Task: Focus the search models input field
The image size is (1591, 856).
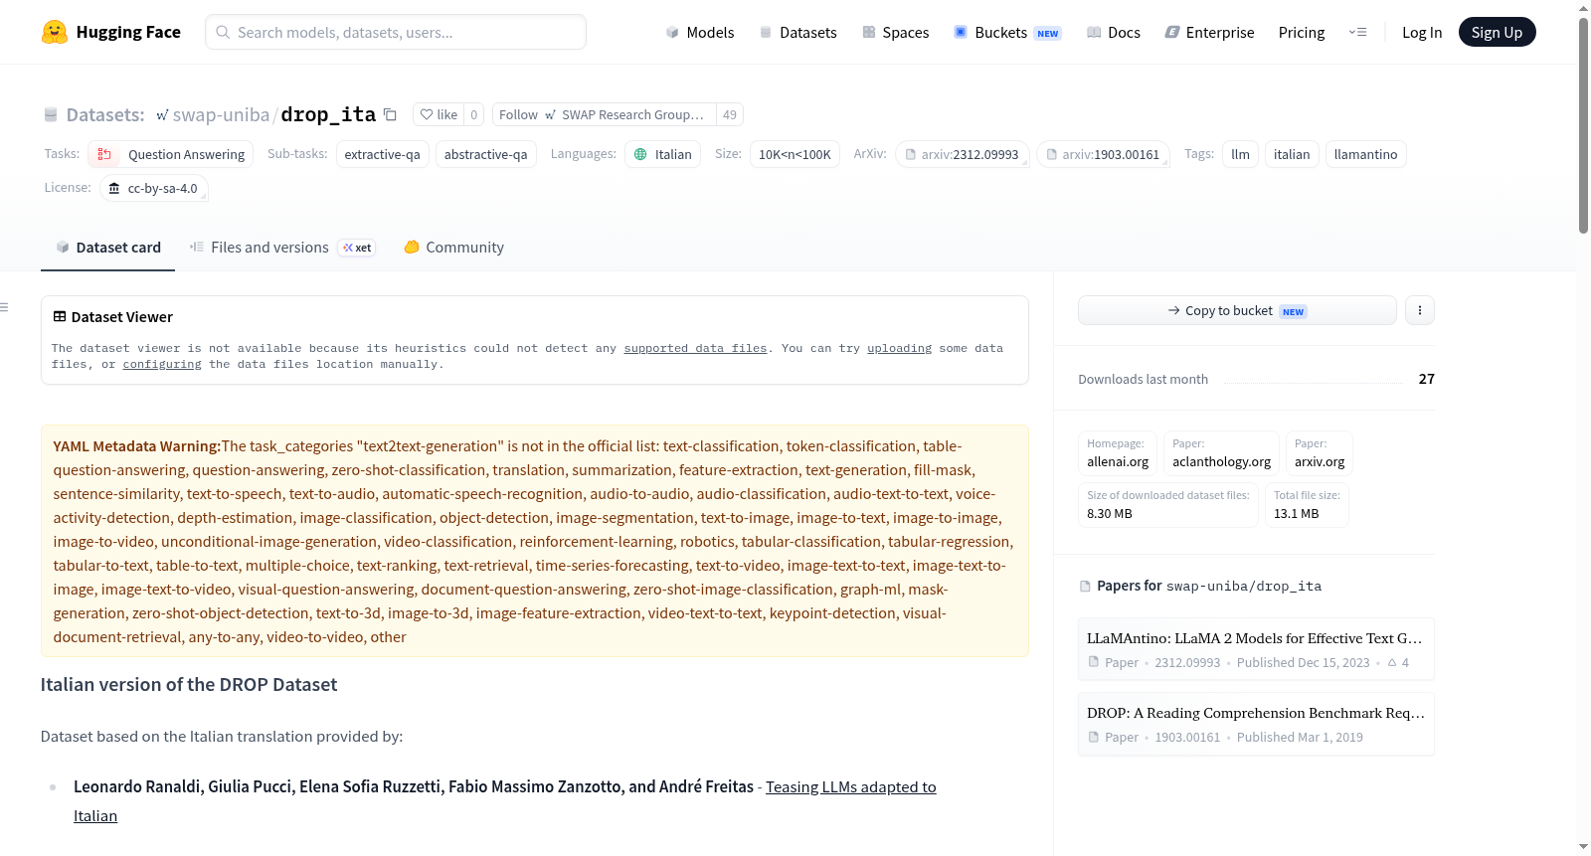Action: (x=396, y=32)
